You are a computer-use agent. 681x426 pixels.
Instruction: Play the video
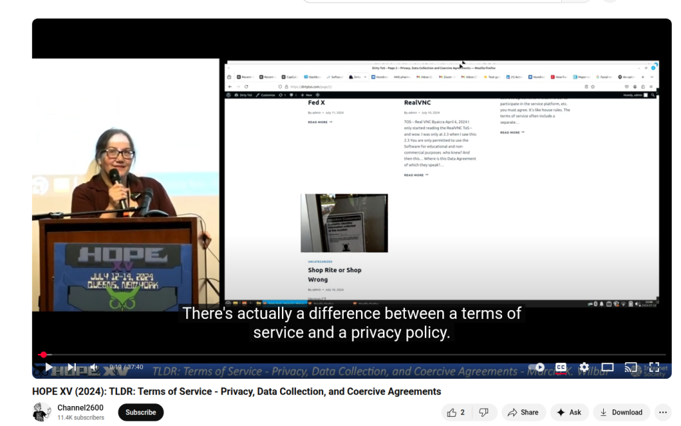click(49, 367)
